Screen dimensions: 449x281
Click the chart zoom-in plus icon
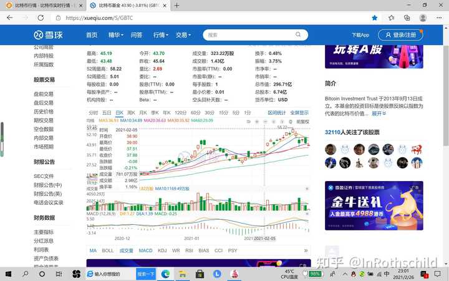click(x=257, y=122)
